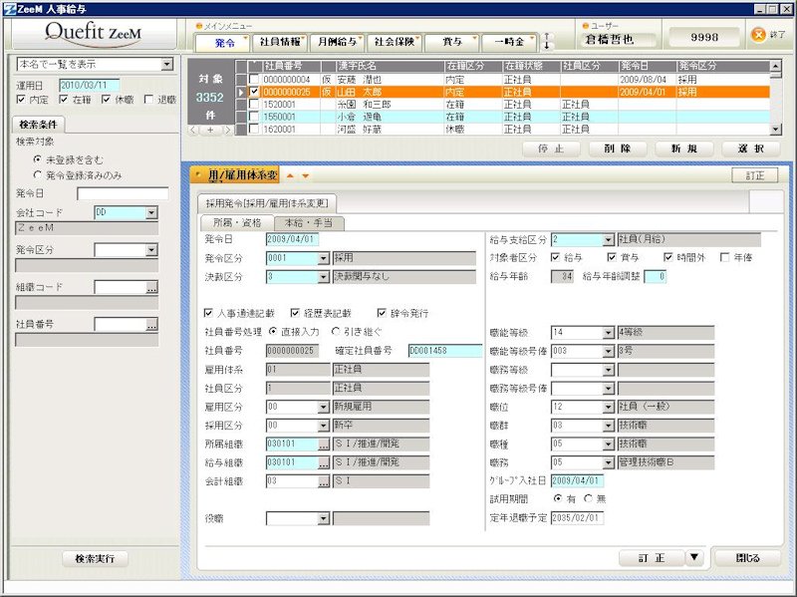Open the 社会保険 main menu tab
The image size is (797, 597).
click(x=394, y=42)
